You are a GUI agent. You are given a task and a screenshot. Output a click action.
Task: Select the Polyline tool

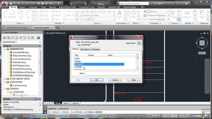pyautogui.click(x=12, y=14)
